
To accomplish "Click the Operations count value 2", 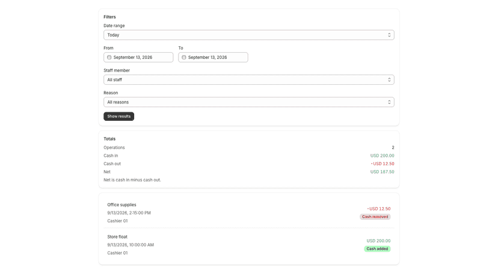I will [393, 148].
